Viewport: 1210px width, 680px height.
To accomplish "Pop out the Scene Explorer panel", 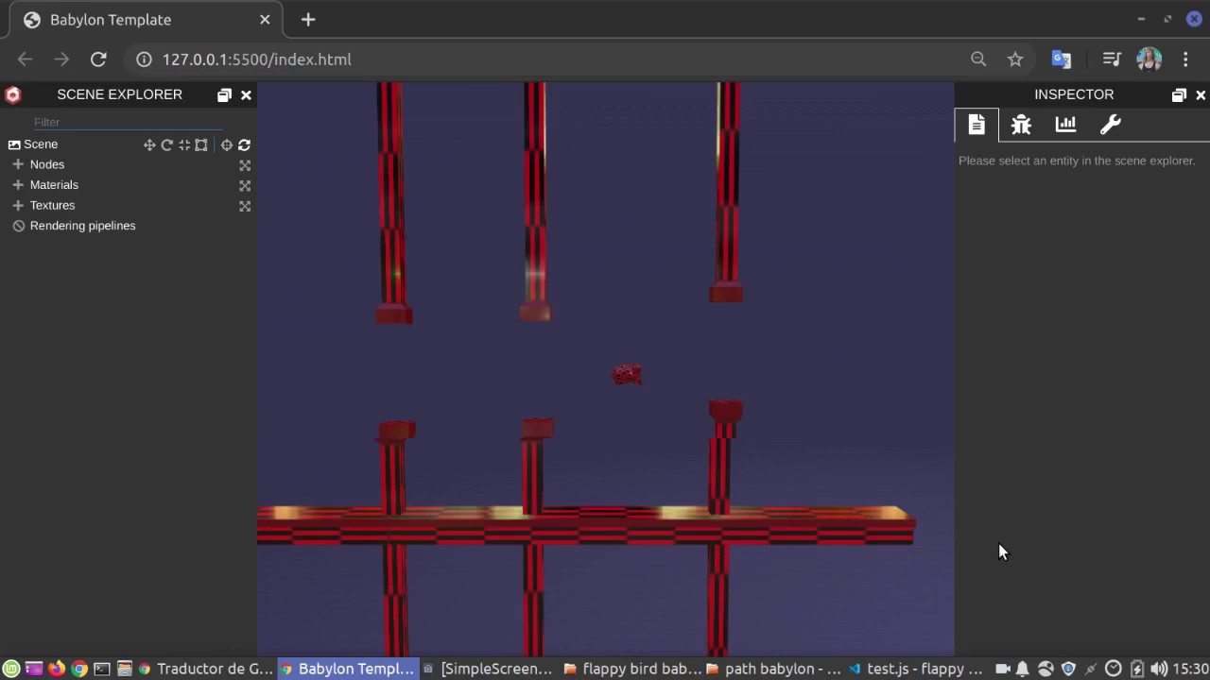I will point(224,94).
